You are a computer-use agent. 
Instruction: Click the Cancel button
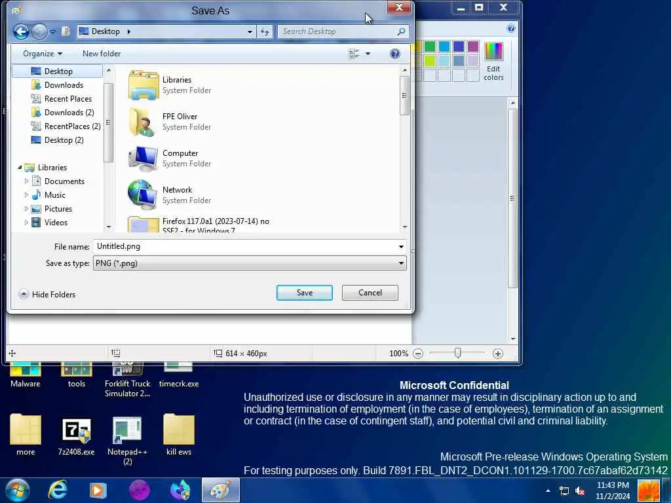click(x=370, y=293)
